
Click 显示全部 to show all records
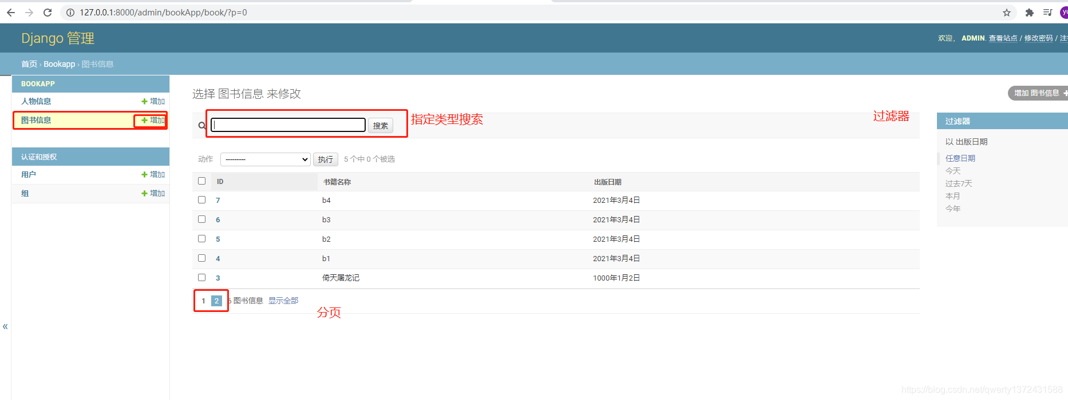click(x=283, y=301)
